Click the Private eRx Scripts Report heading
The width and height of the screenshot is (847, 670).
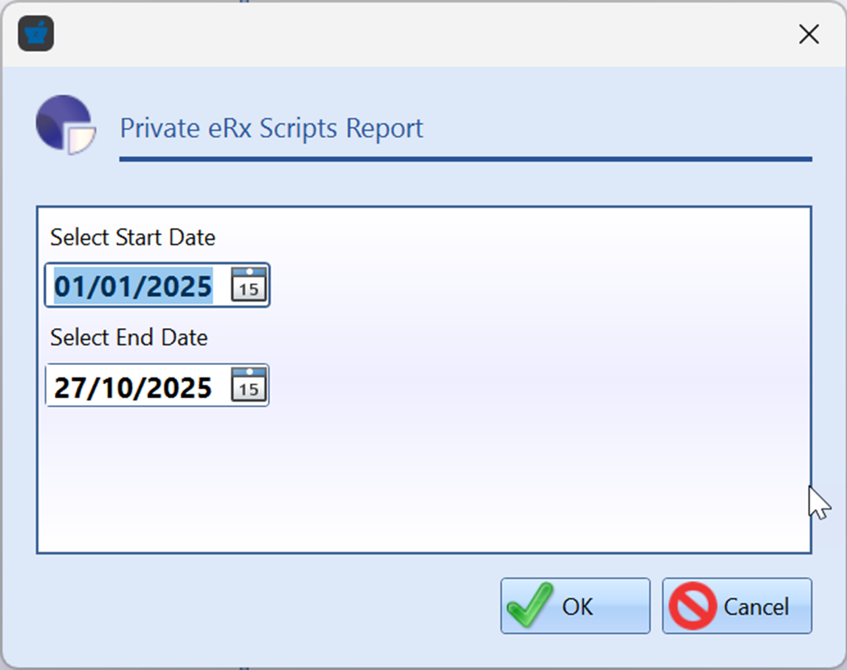point(271,128)
